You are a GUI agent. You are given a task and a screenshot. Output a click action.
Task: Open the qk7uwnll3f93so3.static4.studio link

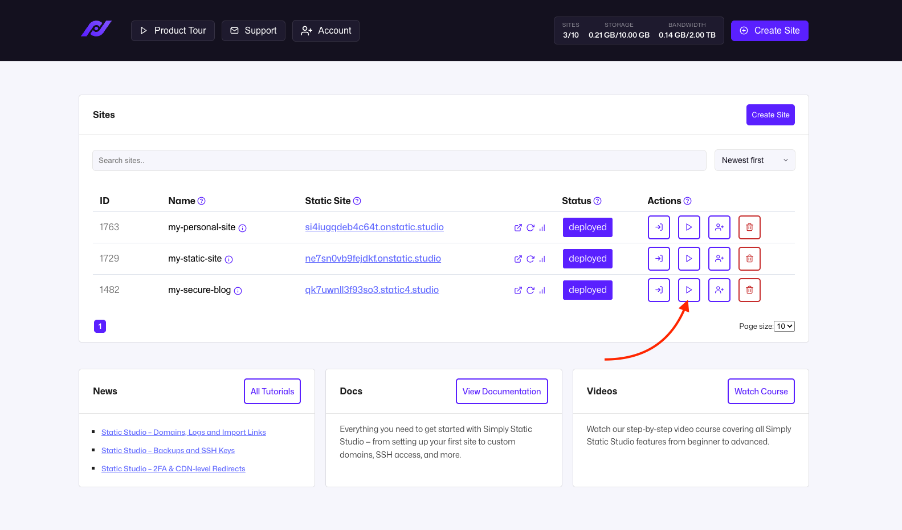pos(372,290)
